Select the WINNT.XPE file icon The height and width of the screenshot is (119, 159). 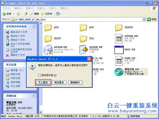119,61
